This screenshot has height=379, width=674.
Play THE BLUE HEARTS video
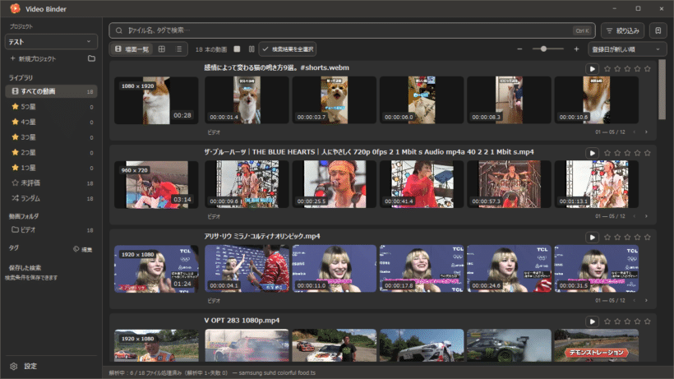pyautogui.click(x=593, y=153)
